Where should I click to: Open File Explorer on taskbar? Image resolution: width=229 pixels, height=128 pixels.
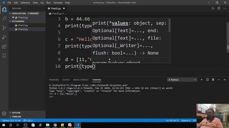coord(48,125)
